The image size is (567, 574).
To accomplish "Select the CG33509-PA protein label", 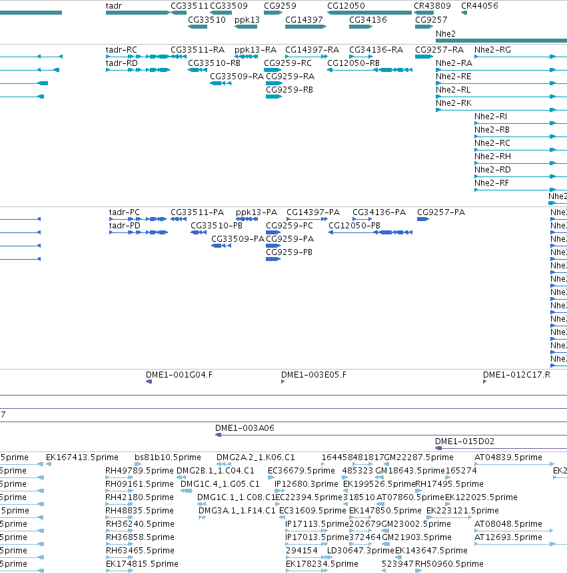I will [238, 238].
